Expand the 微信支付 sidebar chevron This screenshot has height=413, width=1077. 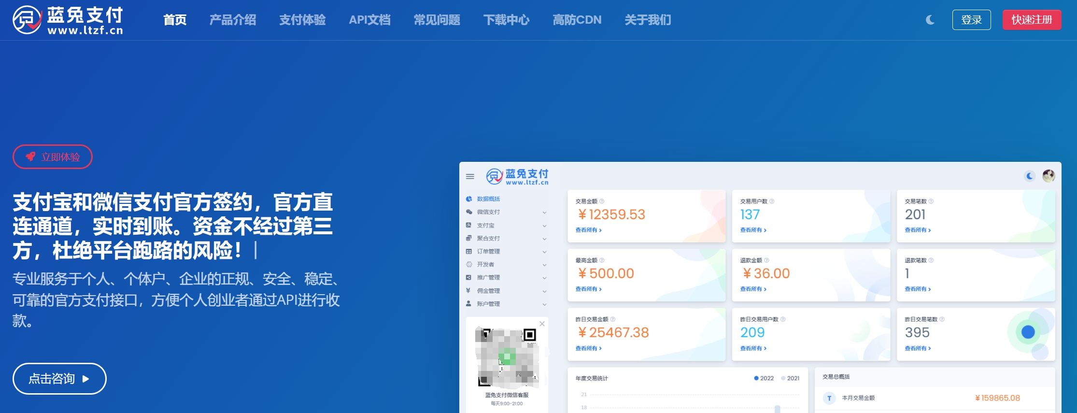coord(544,213)
